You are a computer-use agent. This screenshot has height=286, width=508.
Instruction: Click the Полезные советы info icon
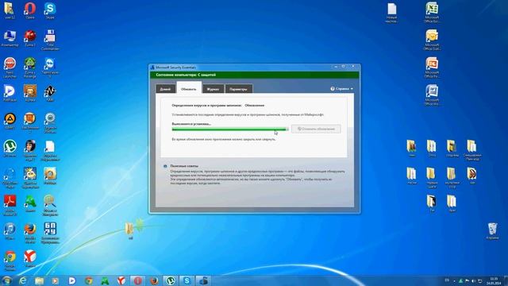point(165,166)
